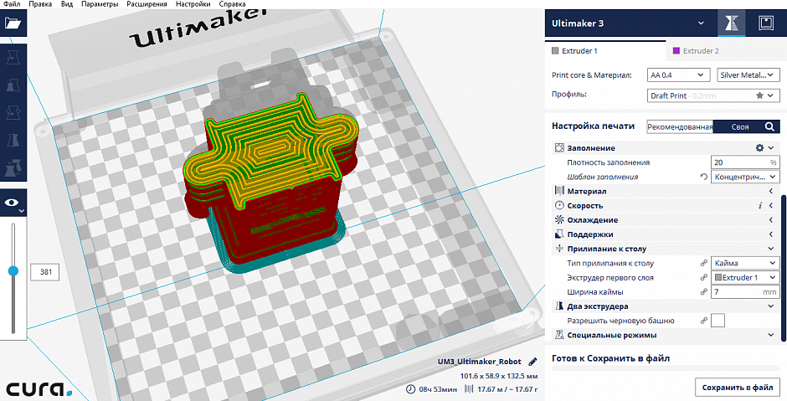This screenshot has width=787, height=401.
Task: Click the filament length spool icon
Action: pos(469,389)
